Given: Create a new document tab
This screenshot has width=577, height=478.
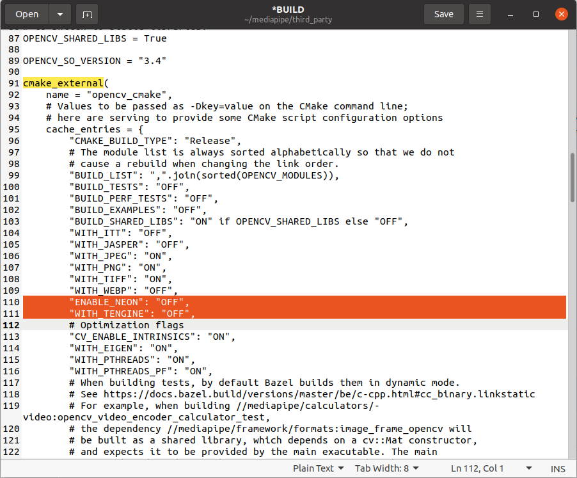Looking at the screenshot, I should pyautogui.click(x=86, y=13).
